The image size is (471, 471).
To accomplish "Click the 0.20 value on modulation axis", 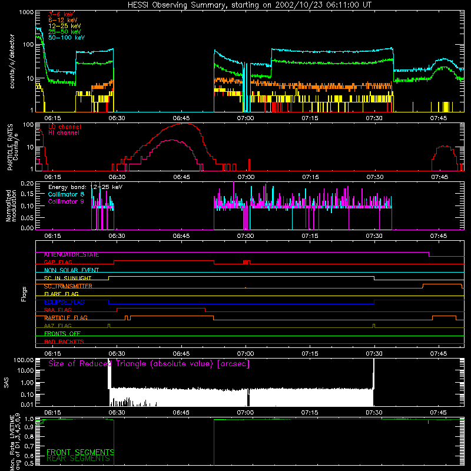I will 27,183.
